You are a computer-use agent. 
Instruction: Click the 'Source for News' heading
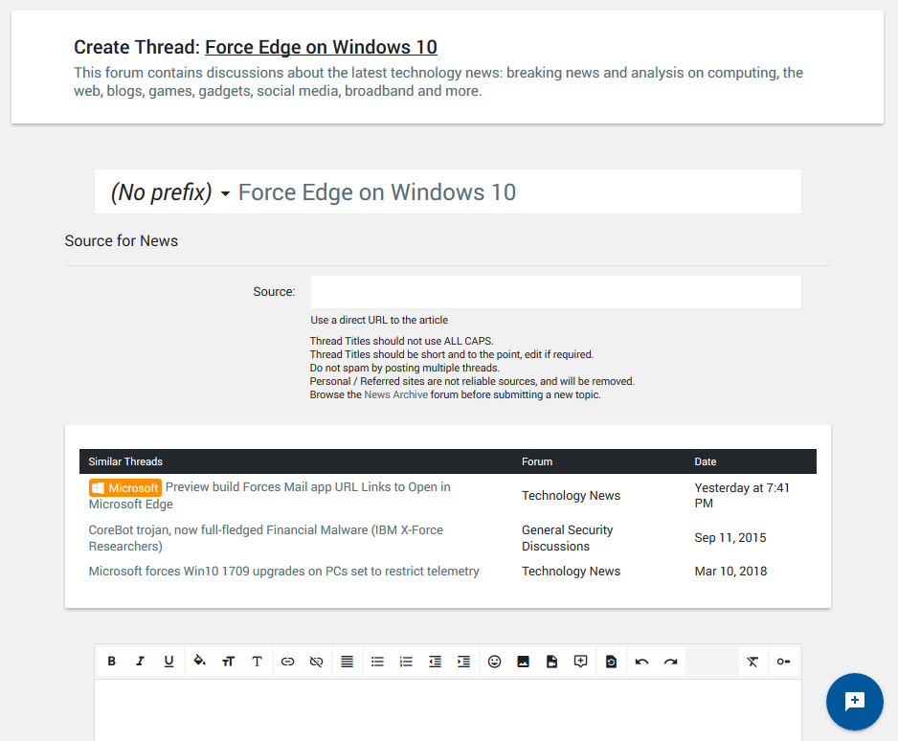pos(122,241)
